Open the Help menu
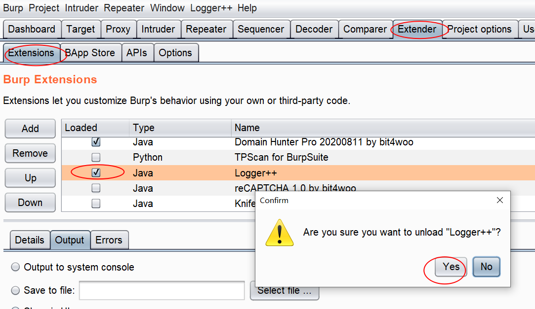 click(x=247, y=8)
